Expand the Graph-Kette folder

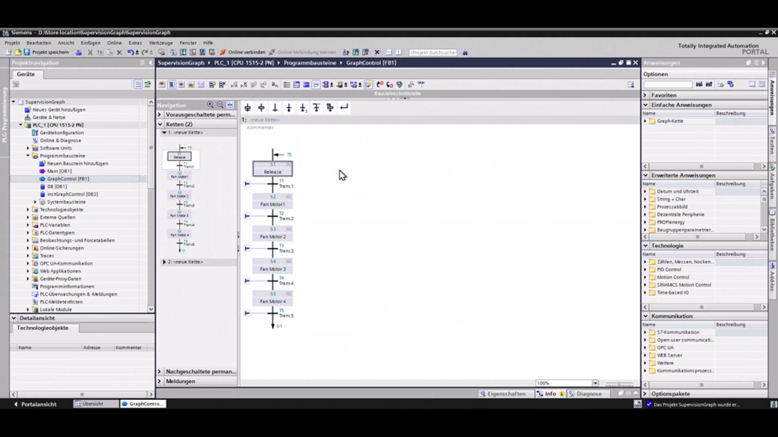pyautogui.click(x=645, y=121)
